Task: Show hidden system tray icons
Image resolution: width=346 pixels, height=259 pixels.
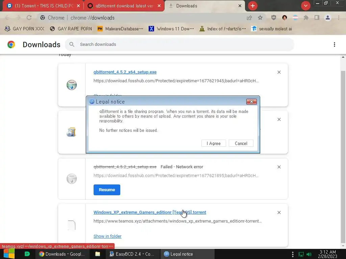Action: (x=293, y=254)
